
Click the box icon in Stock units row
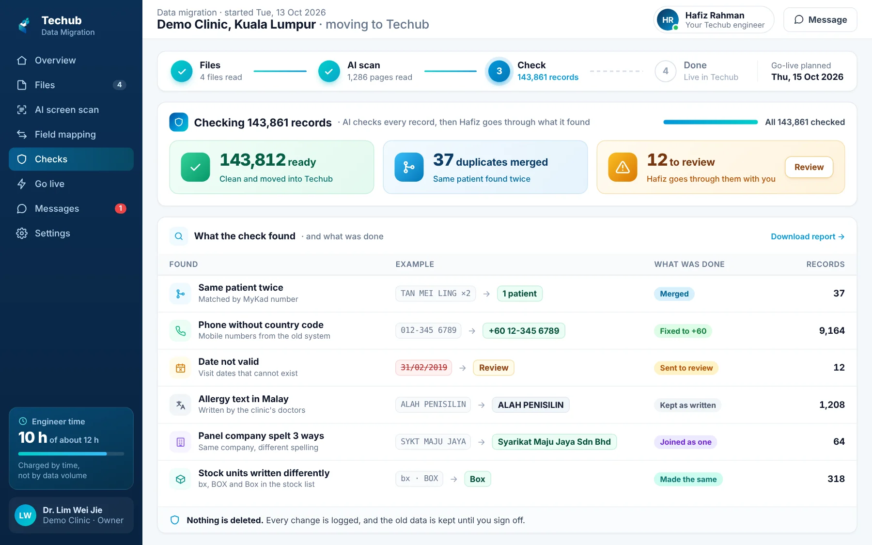click(x=180, y=479)
